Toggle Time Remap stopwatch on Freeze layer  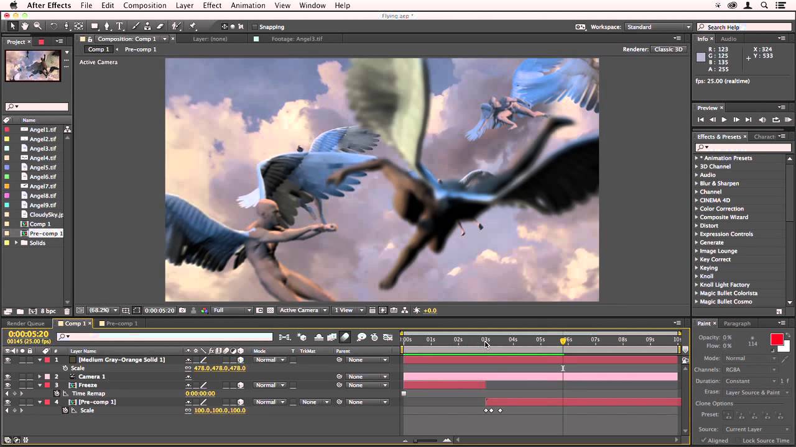pyautogui.click(x=57, y=394)
